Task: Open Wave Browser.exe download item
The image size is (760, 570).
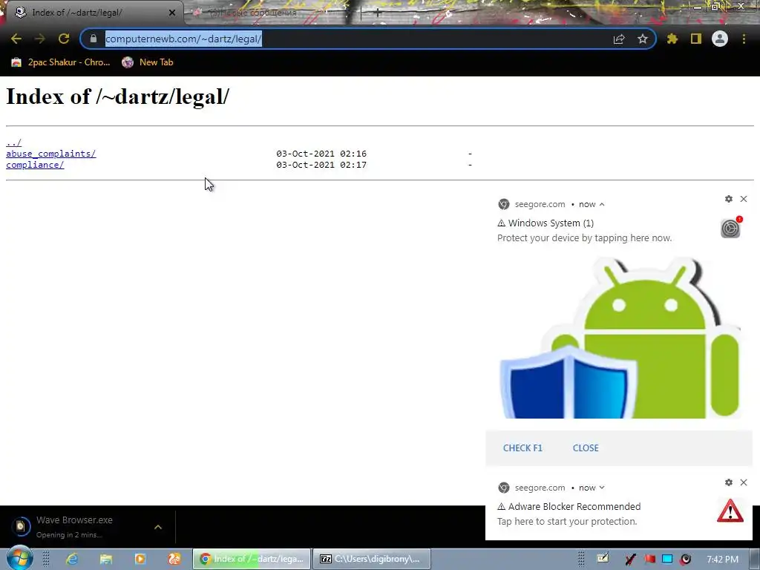Action: tap(74, 527)
